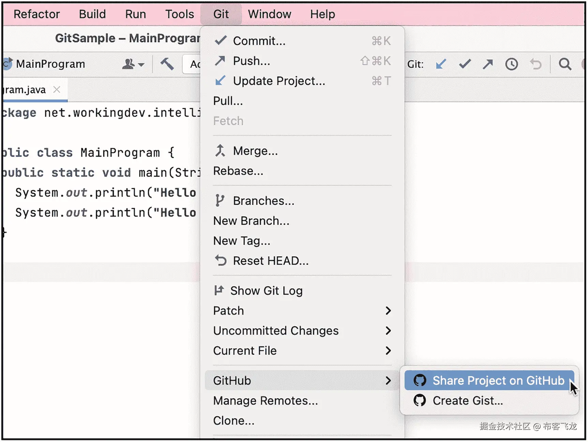Image resolution: width=588 pixels, height=442 pixels.
Task: Open Search Everywhere magnifier icon
Action: click(x=565, y=64)
